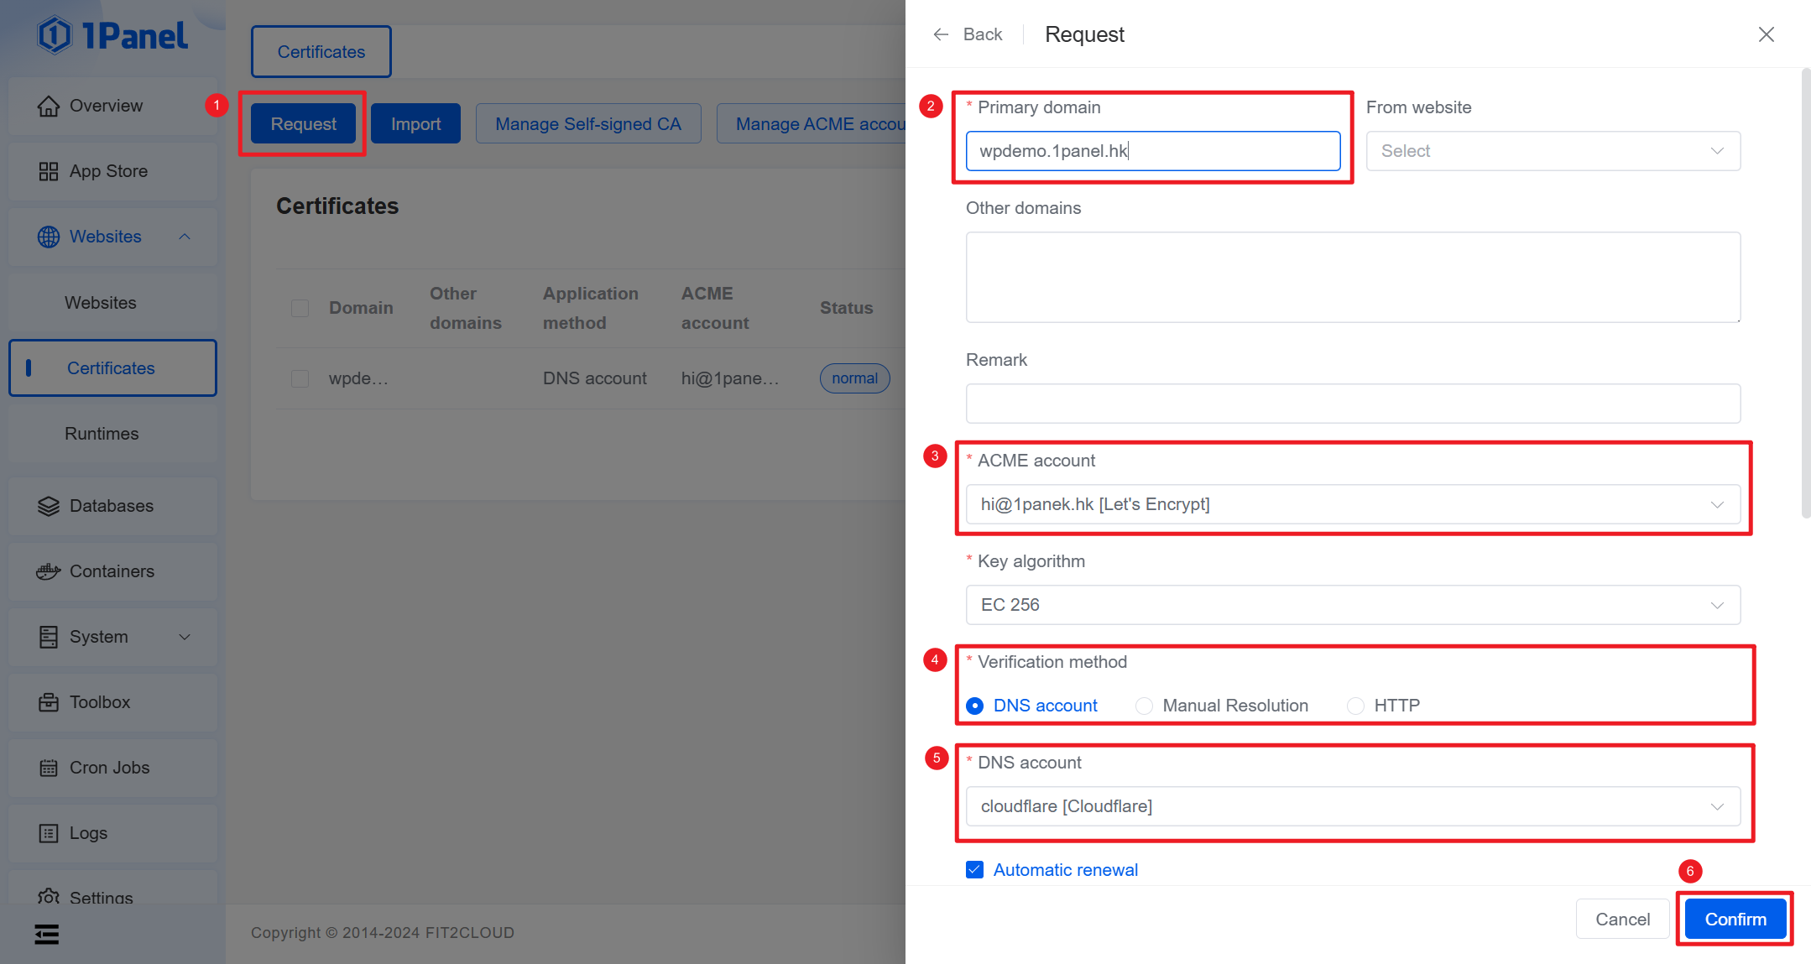
Task: Open the ACME account dropdown
Action: [1352, 504]
